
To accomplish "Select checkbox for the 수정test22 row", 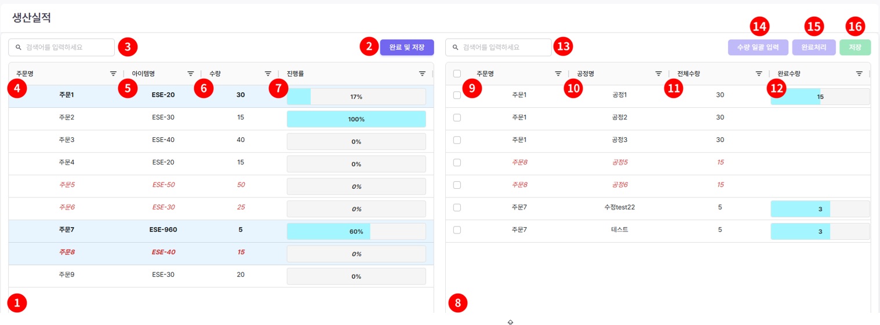I will point(457,207).
